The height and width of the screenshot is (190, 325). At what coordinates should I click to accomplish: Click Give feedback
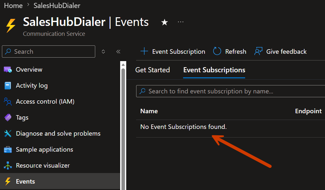(281, 51)
